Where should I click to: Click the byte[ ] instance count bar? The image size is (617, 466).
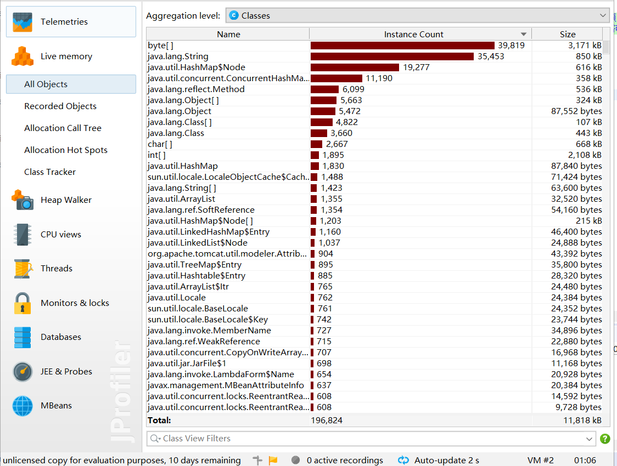[402, 46]
